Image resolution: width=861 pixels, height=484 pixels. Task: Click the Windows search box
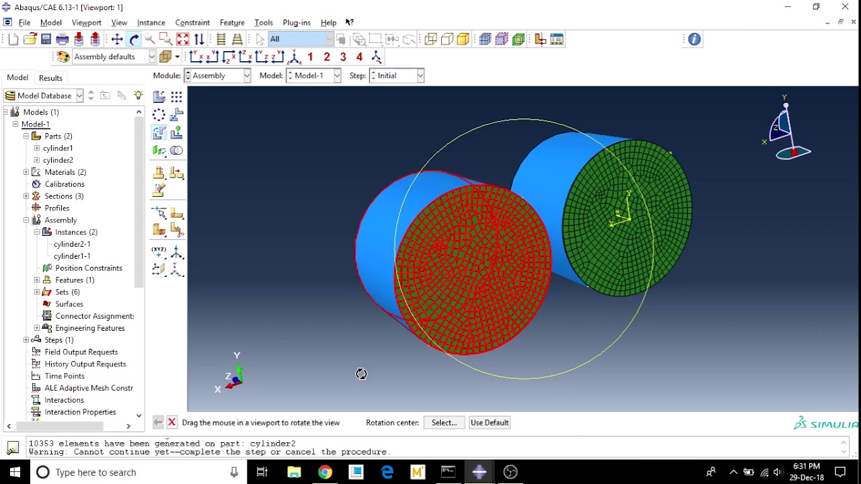tap(138, 473)
